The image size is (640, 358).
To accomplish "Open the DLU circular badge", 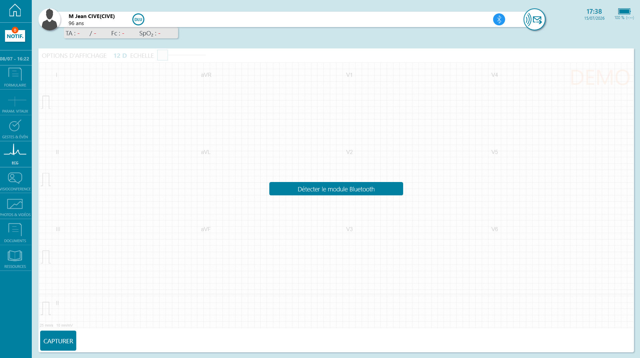I will 138,19.
